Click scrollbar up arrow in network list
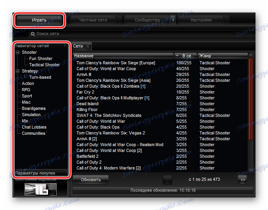268x210 pixels. click(x=250, y=55)
